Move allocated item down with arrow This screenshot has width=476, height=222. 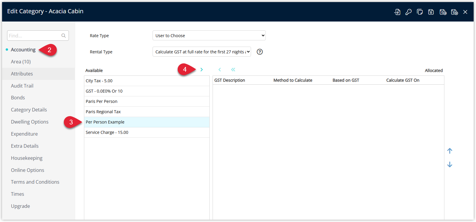(x=450, y=165)
